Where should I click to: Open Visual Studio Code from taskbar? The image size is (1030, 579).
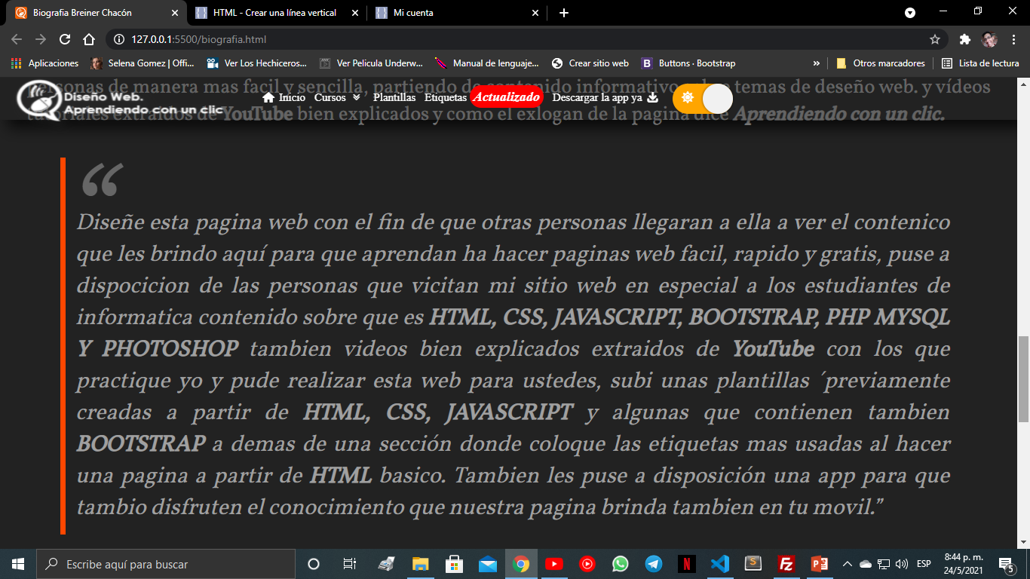pyautogui.click(x=720, y=564)
